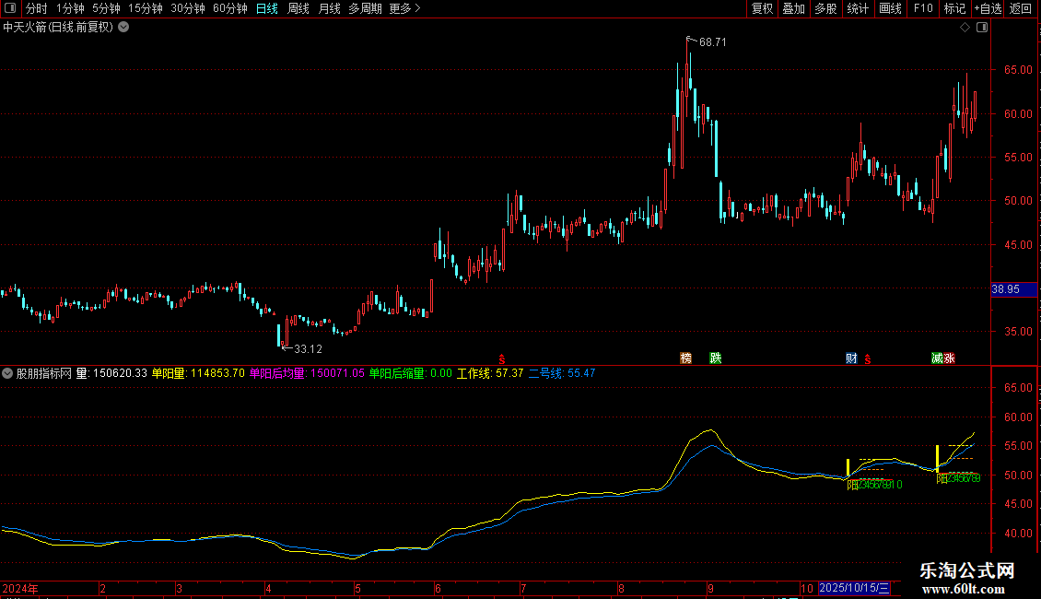
Task: Add the stock via +自选 button
Action: click(x=988, y=8)
